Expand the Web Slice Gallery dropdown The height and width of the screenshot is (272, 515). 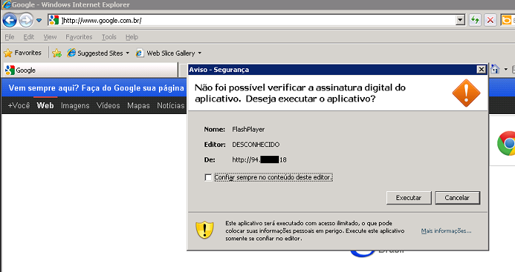(x=199, y=53)
